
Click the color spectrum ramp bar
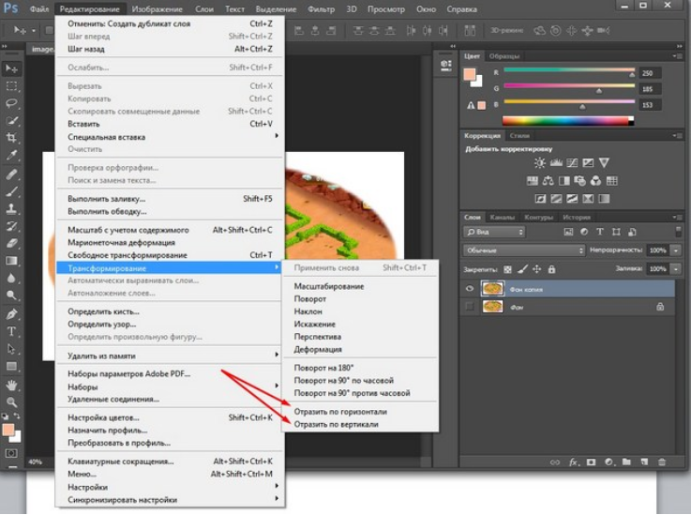pos(568,120)
